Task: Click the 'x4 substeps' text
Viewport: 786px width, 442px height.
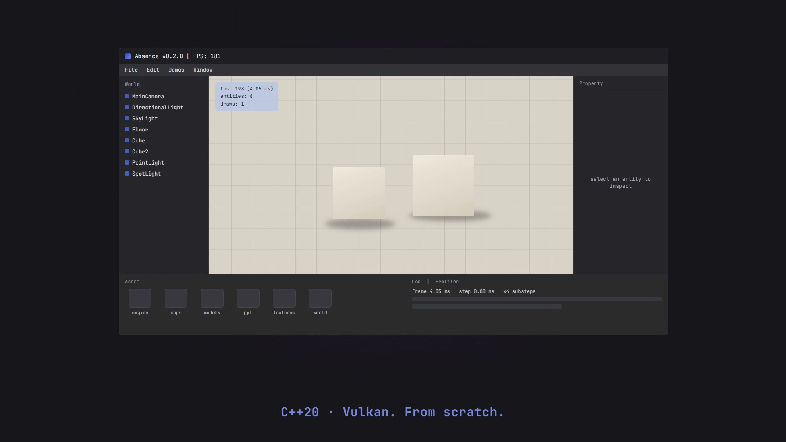Action: click(x=519, y=291)
